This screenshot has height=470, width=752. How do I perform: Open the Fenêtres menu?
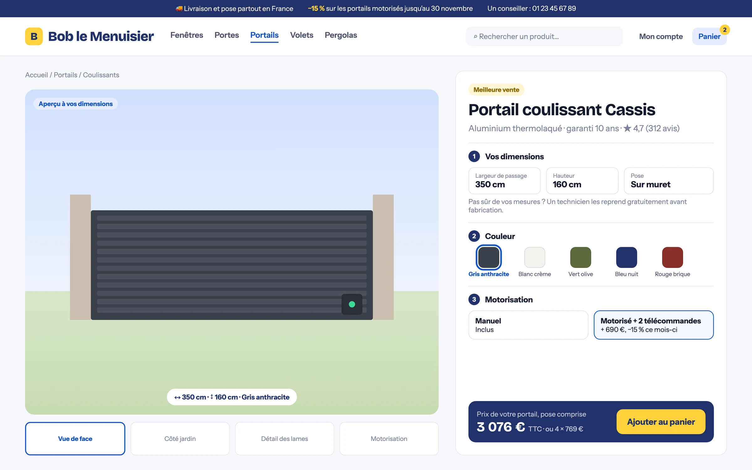pyautogui.click(x=187, y=35)
